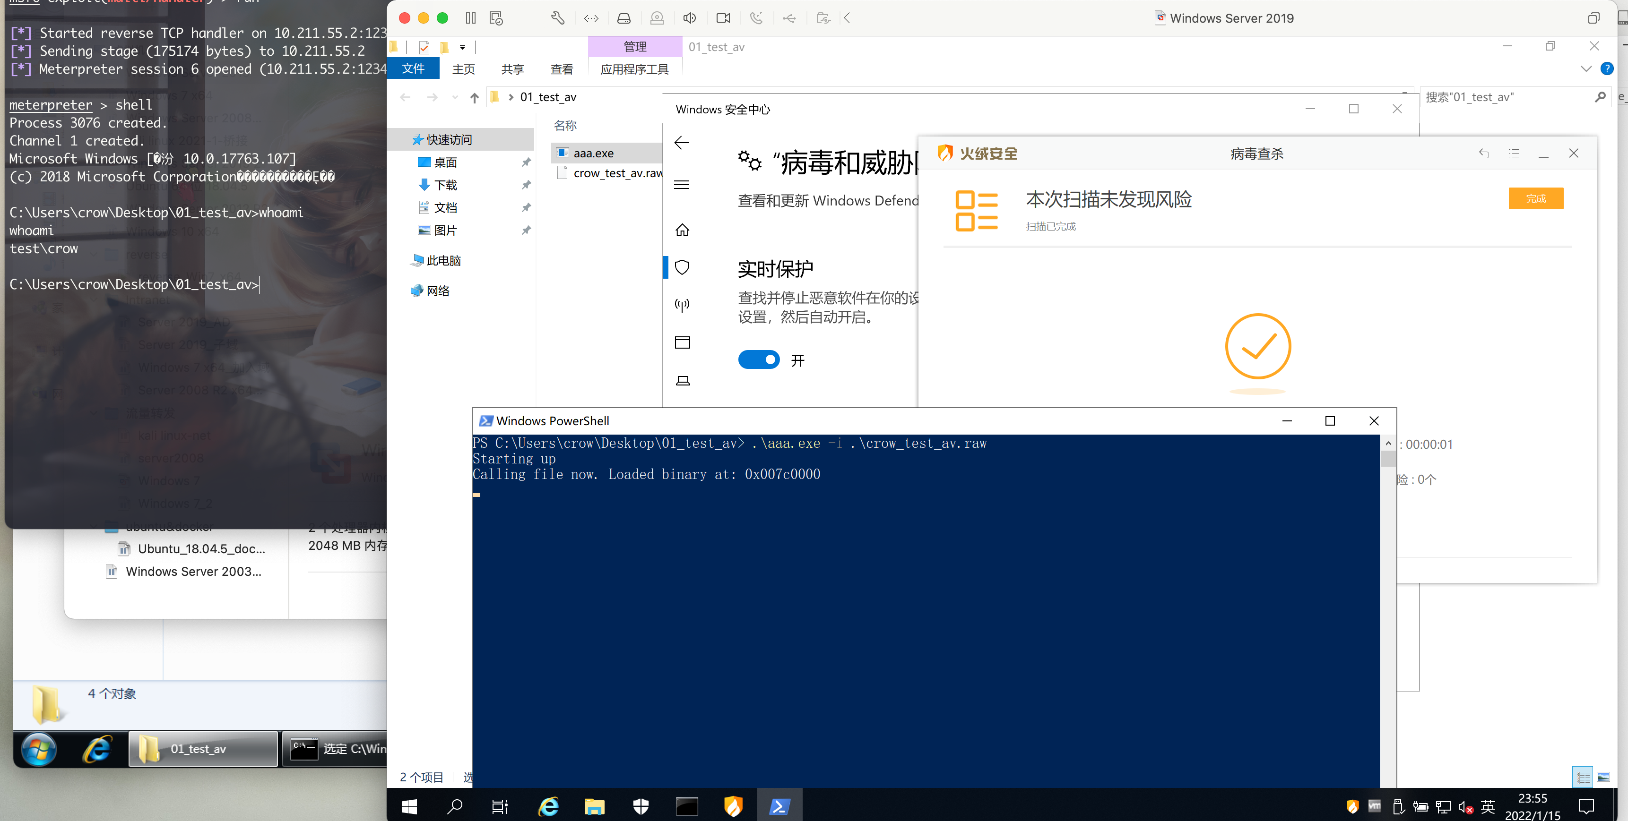
Task: Click the Parallels camera icon
Action: pyautogui.click(x=723, y=18)
